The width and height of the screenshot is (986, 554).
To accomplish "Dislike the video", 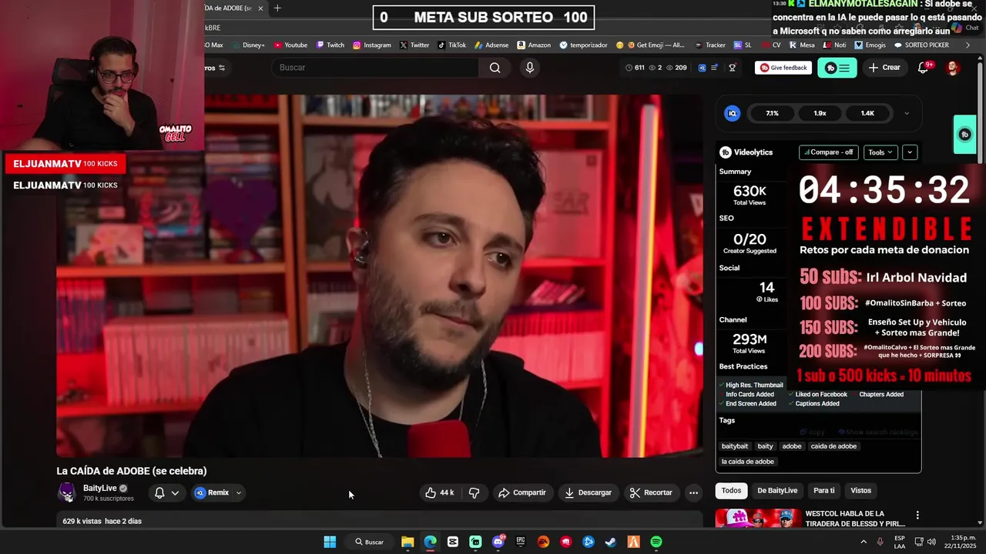I will (474, 492).
